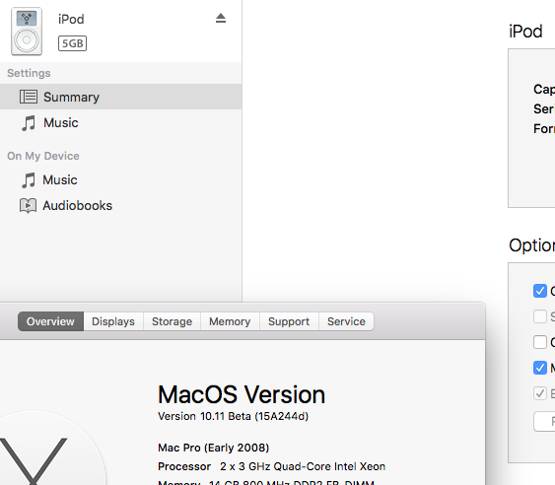This screenshot has width=555, height=485.
Task: Go to the Service tab
Action: 346,321
